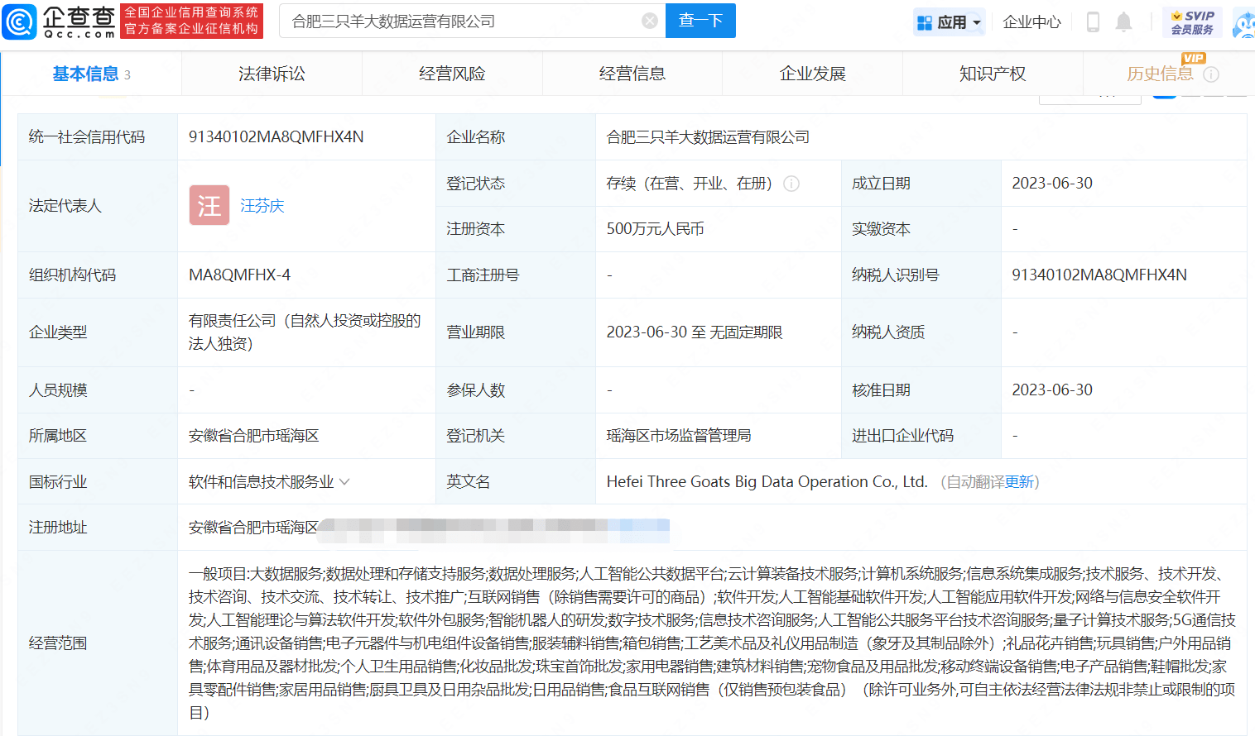Click 更新 link after English name
1255x736 pixels.
click(x=1020, y=481)
